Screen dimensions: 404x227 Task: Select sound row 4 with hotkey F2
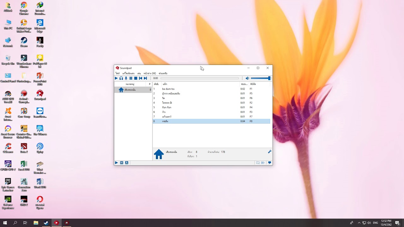point(211,103)
